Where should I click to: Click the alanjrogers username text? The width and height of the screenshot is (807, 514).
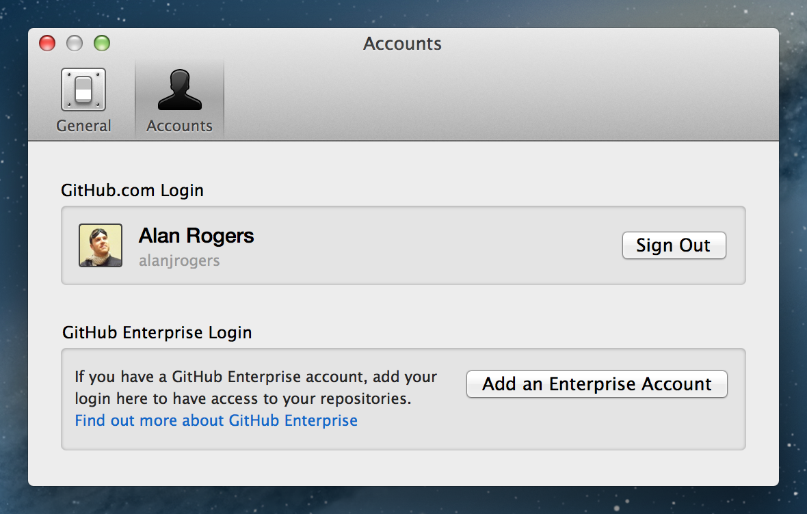click(179, 260)
